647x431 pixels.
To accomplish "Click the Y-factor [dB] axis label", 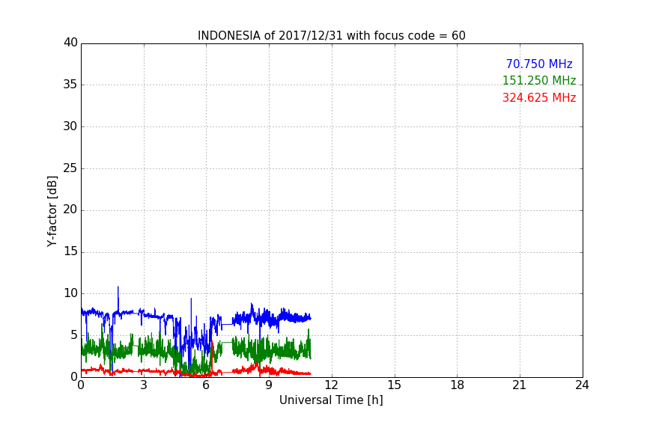I will click(x=52, y=211).
